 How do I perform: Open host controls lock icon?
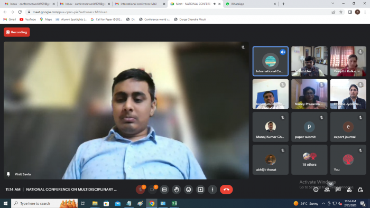(x=360, y=190)
